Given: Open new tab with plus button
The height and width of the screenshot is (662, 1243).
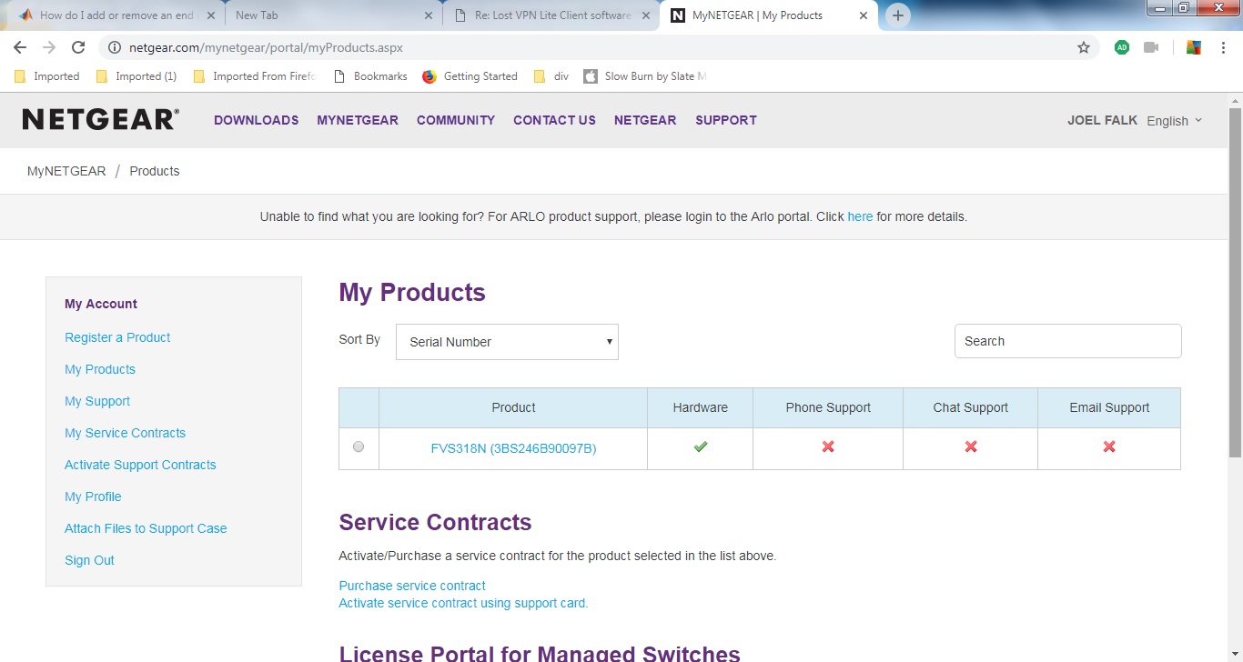Looking at the screenshot, I should 898,15.
